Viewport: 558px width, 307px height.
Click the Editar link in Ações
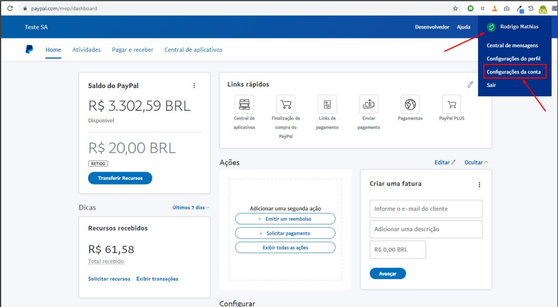[445, 163]
